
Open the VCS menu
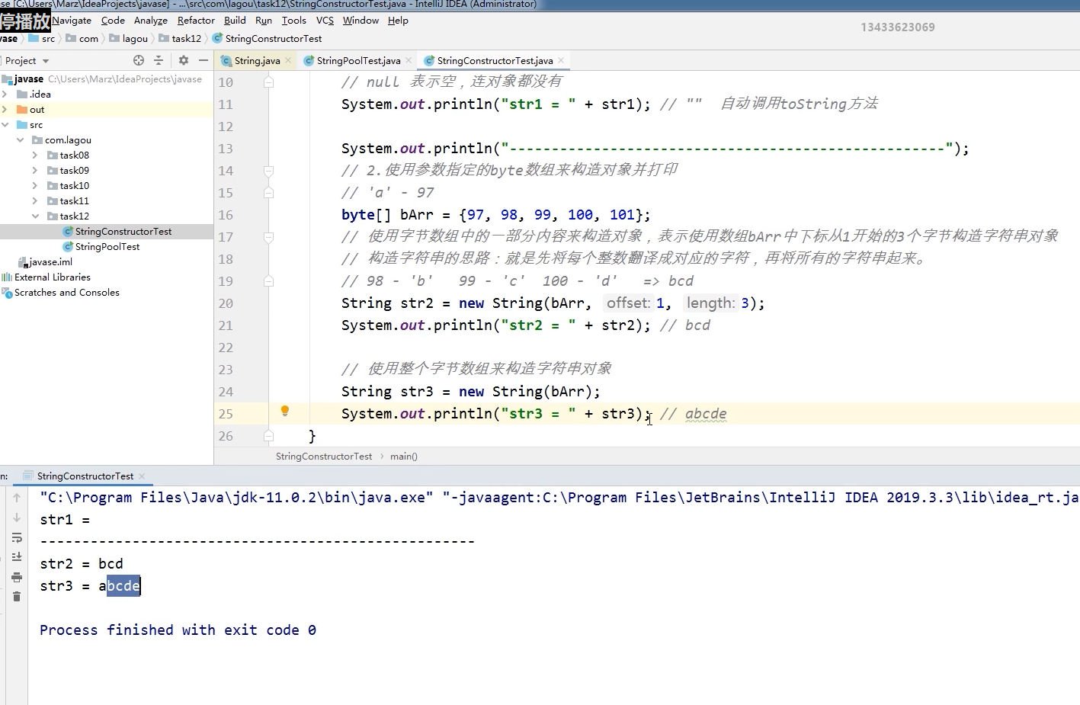(325, 21)
